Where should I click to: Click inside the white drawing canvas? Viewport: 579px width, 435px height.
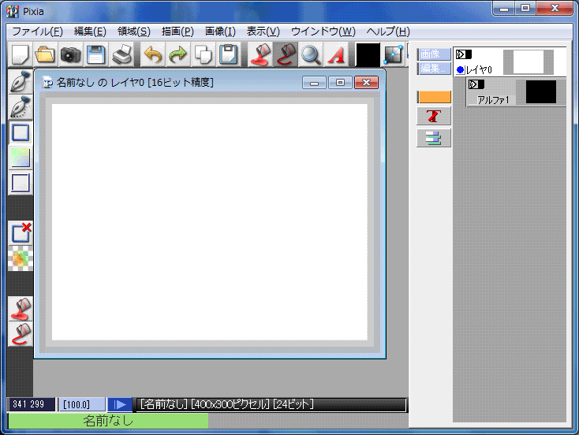pos(209,221)
